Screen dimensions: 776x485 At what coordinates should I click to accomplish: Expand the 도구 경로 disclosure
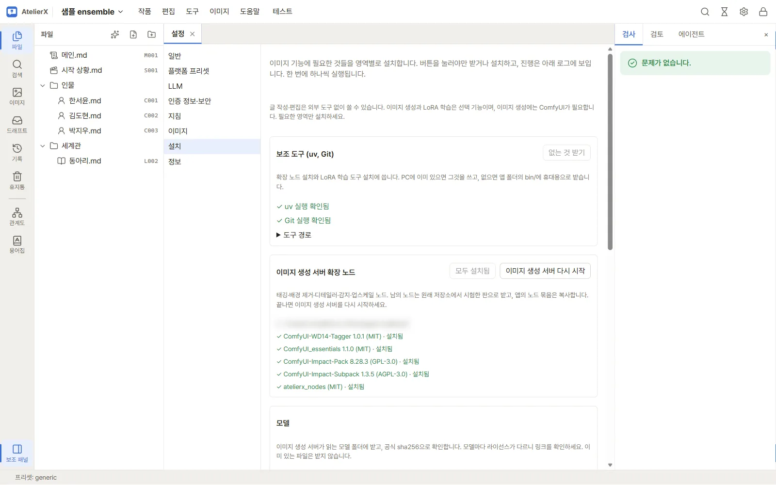pyautogui.click(x=294, y=235)
